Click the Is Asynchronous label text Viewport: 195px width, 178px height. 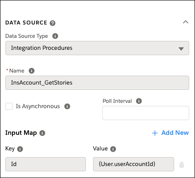[38, 106]
